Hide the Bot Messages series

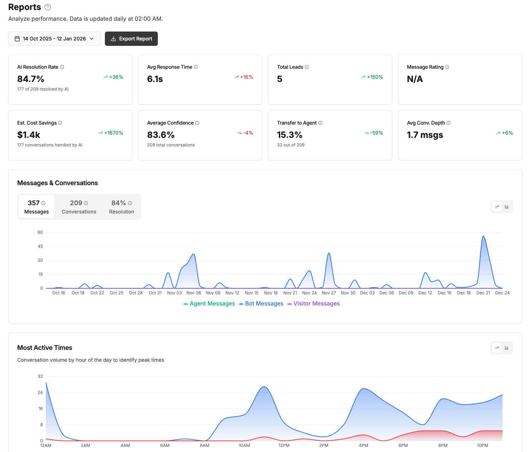(261, 304)
